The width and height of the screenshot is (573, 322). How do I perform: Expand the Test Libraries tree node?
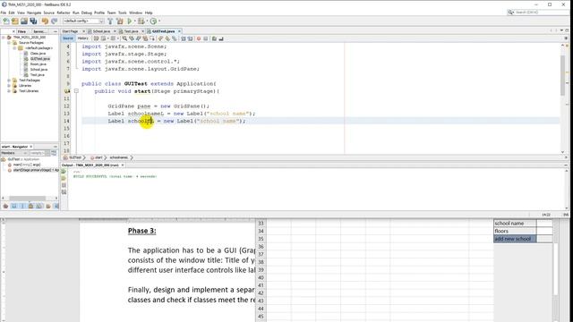9,91
